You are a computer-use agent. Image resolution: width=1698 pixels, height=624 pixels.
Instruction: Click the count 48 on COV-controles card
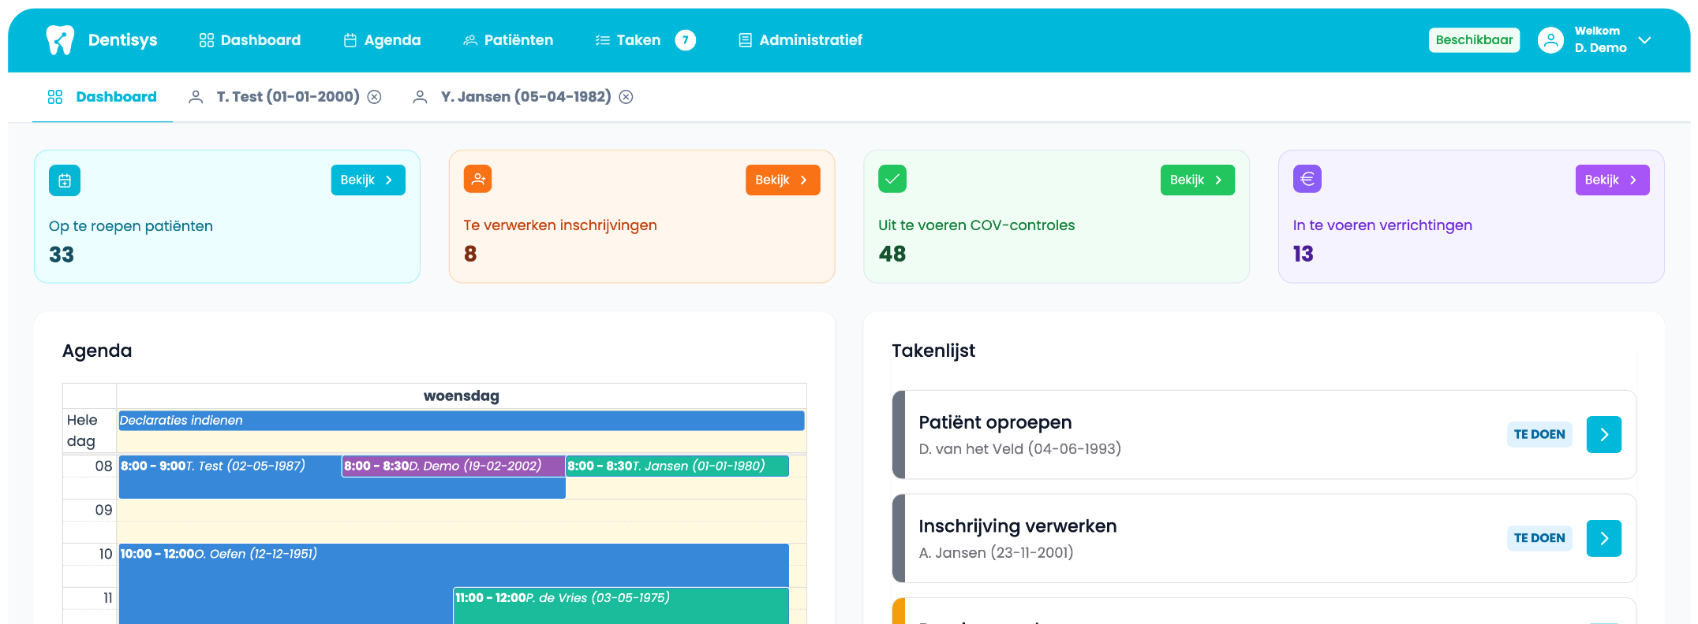coord(892,254)
